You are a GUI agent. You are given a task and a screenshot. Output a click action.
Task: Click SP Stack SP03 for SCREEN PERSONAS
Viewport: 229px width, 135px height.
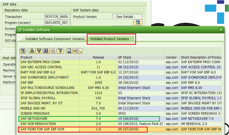click(141, 114)
